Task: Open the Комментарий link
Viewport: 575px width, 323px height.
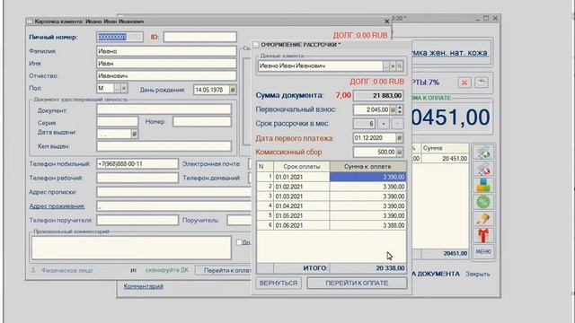Action: point(144,286)
